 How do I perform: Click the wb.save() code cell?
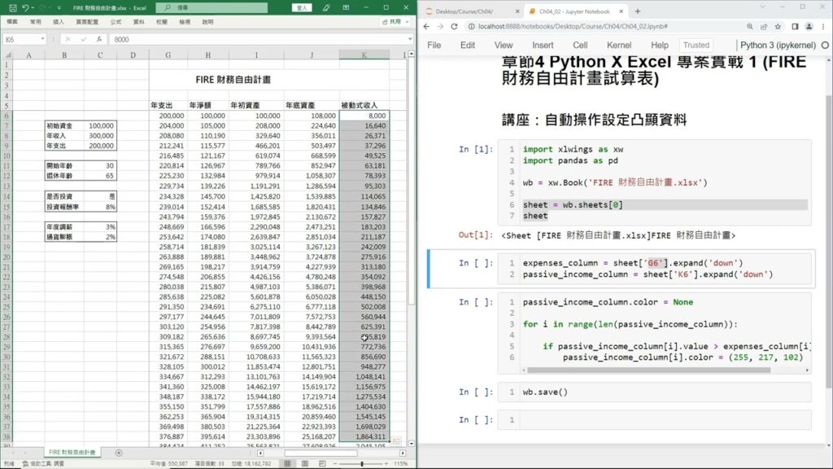pyautogui.click(x=664, y=392)
